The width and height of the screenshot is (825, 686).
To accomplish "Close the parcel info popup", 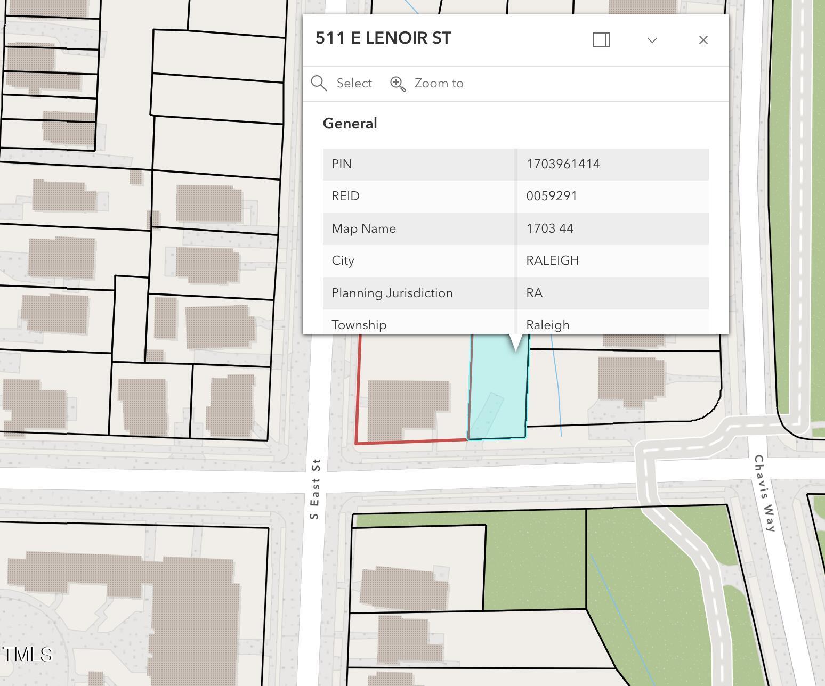I will [x=703, y=40].
